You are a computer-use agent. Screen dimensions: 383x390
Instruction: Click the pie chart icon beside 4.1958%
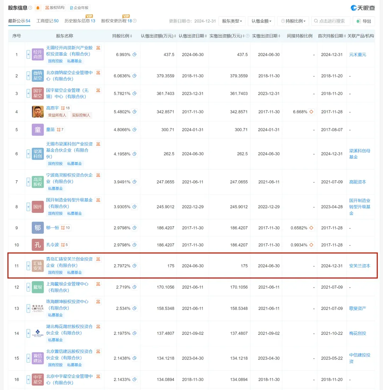(134, 154)
